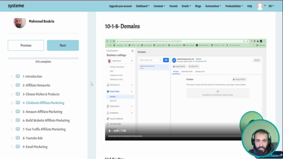283x159 pixels.
Task: Expand Data Sources section in video
Action: coord(132,85)
